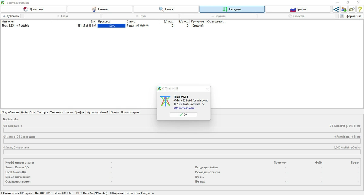364x195 pixels.
Task: Click the Вх.: 0,00 KB/s status entry
Action: point(43,193)
